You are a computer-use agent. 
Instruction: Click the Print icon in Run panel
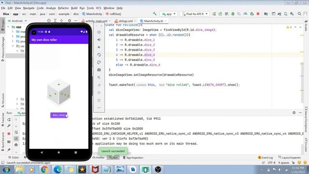point(16,145)
